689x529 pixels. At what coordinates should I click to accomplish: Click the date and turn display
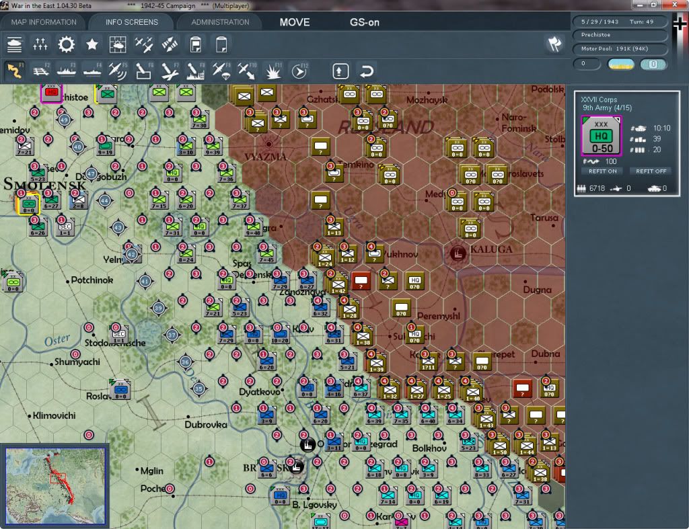tap(620, 22)
